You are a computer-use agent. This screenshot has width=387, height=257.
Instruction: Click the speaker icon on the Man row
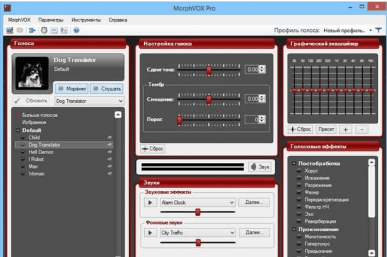point(109,167)
